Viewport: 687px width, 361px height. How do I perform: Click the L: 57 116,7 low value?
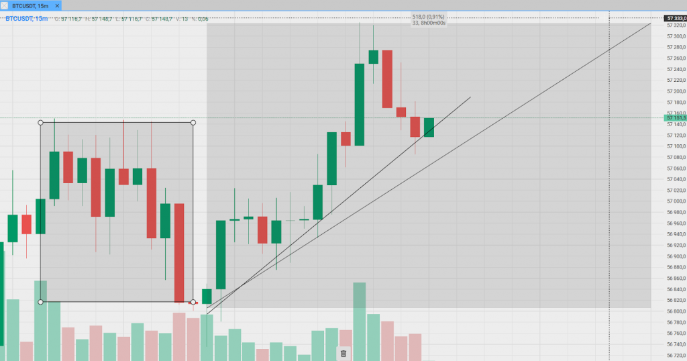point(129,19)
